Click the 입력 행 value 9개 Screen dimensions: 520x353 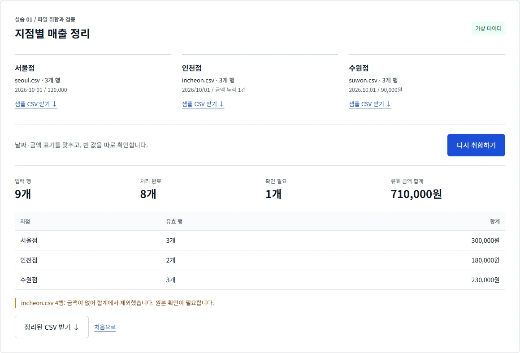coord(23,194)
